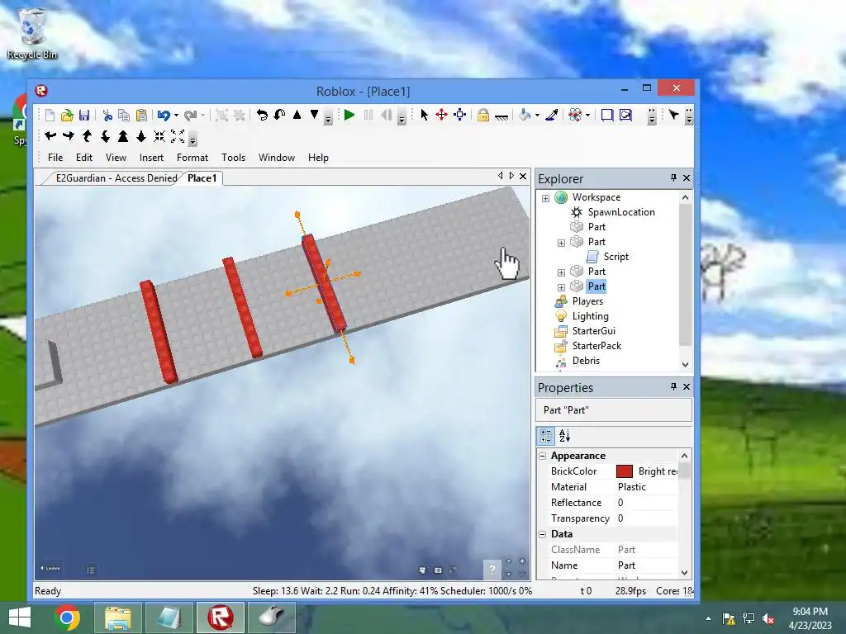Image resolution: width=846 pixels, height=634 pixels.
Task: Select StarterGui in the Explorer tree
Action: click(593, 331)
